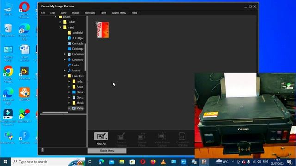
Task: Open Microsoft Store from the taskbar
Action: [x=132, y=162]
